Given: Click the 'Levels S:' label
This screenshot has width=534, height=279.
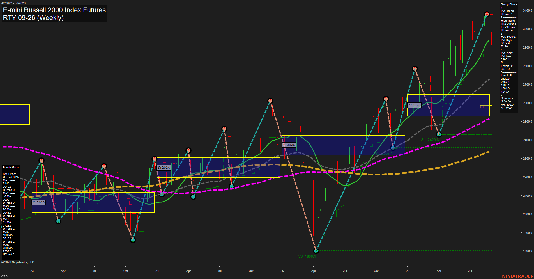Looking at the screenshot, I should click(x=507, y=76).
